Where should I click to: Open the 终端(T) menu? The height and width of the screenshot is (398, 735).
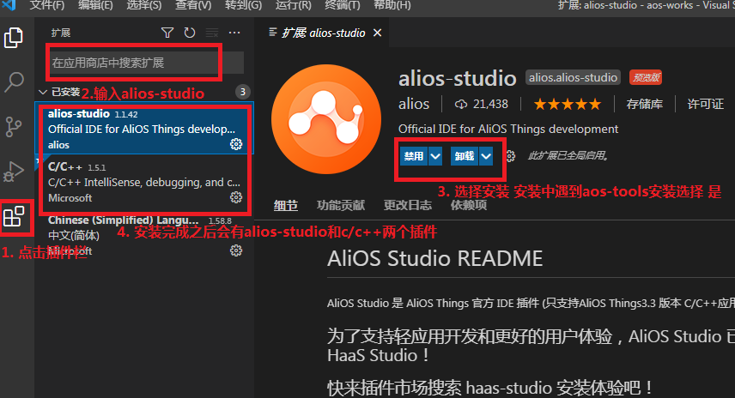tap(343, 6)
